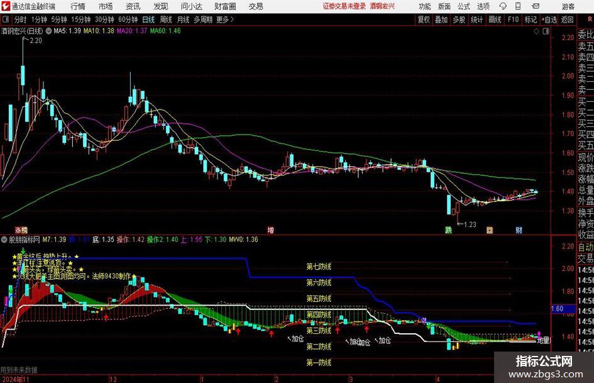Image resolution: width=594 pixels, height=383 pixels.
Task: Add stock via +自选 button
Action: 549,19
